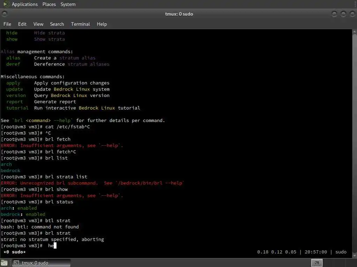
Task: Open the File menu
Action: pyautogui.click(x=7, y=24)
